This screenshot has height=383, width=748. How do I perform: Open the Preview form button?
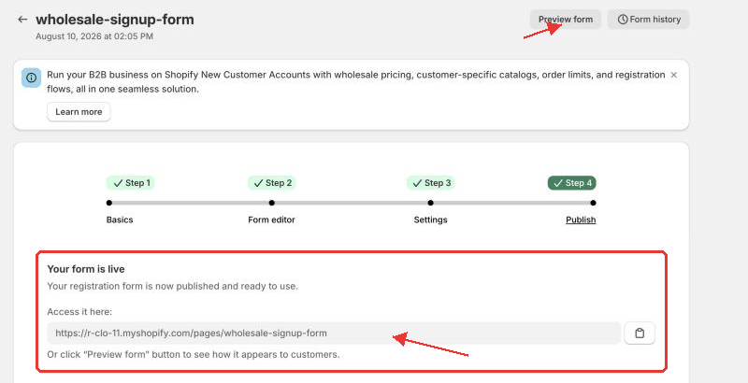[x=566, y=20]
